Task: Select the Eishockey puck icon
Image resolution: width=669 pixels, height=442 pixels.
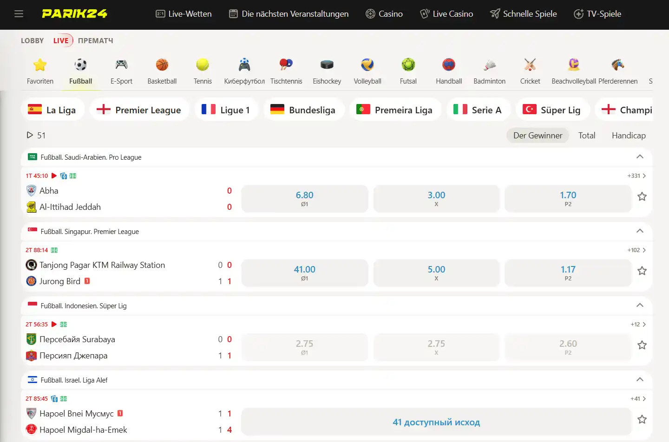Action: click(327, 65)
